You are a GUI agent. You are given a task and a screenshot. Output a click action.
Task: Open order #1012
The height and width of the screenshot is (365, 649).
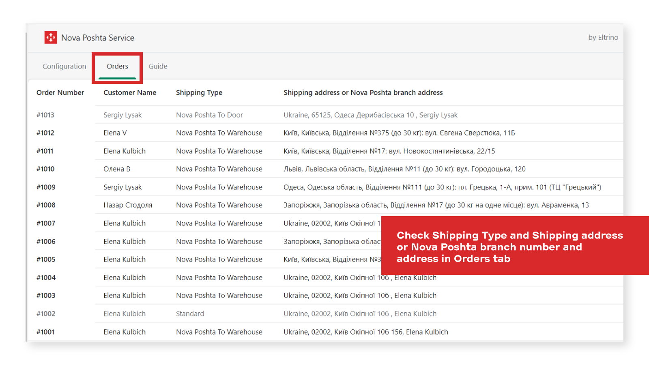point(45,133)
